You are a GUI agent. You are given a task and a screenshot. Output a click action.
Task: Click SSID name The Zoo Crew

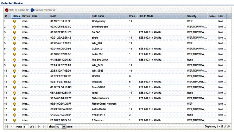(100, 60)
